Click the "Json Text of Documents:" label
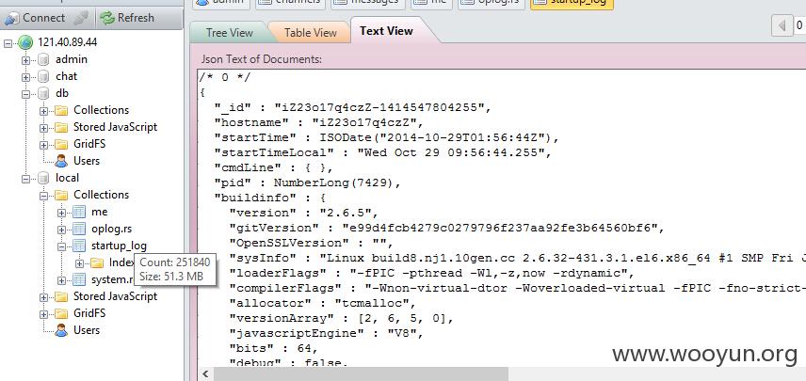 (262, 59)
